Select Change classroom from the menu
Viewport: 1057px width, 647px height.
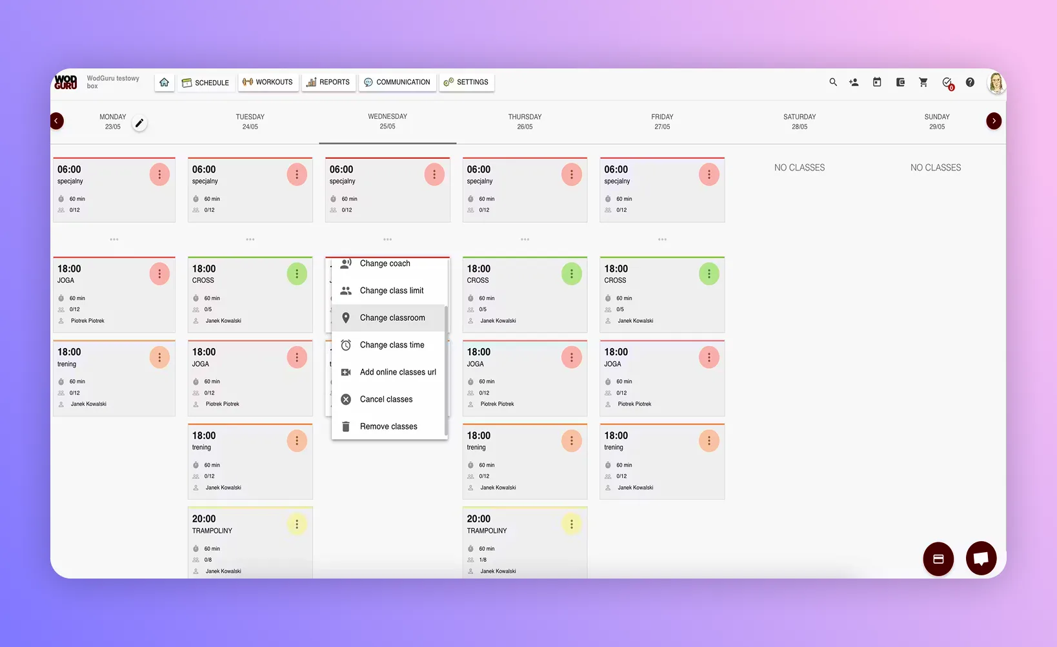tap(392, 318)
